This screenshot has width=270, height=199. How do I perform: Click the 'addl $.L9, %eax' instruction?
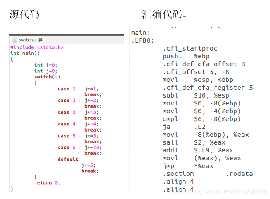coord(198,151)
